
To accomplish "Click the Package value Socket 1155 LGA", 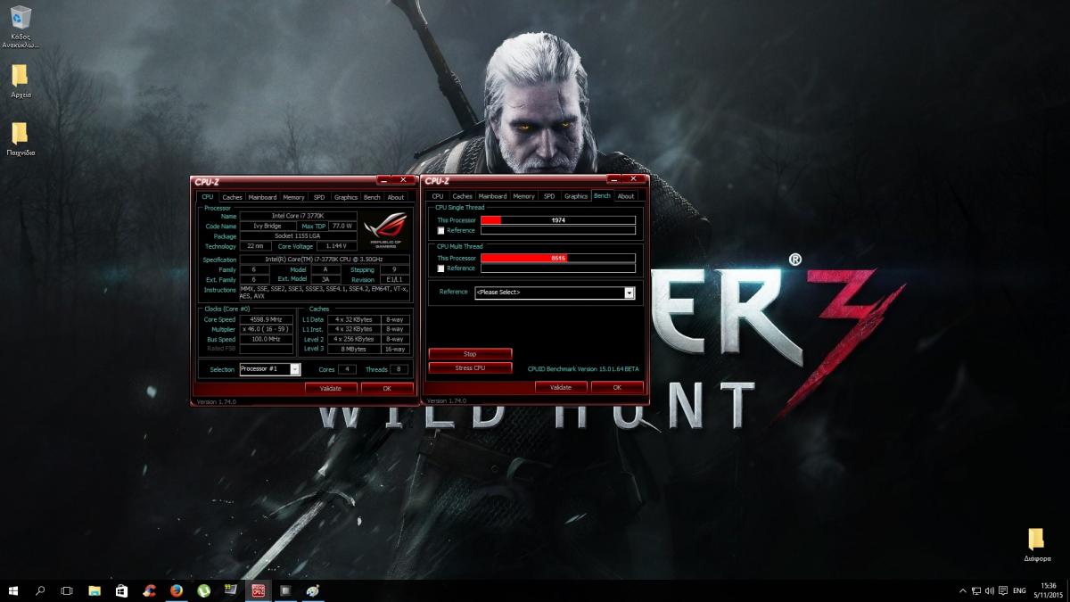I will pyautogui.click(x=299, y=236).
